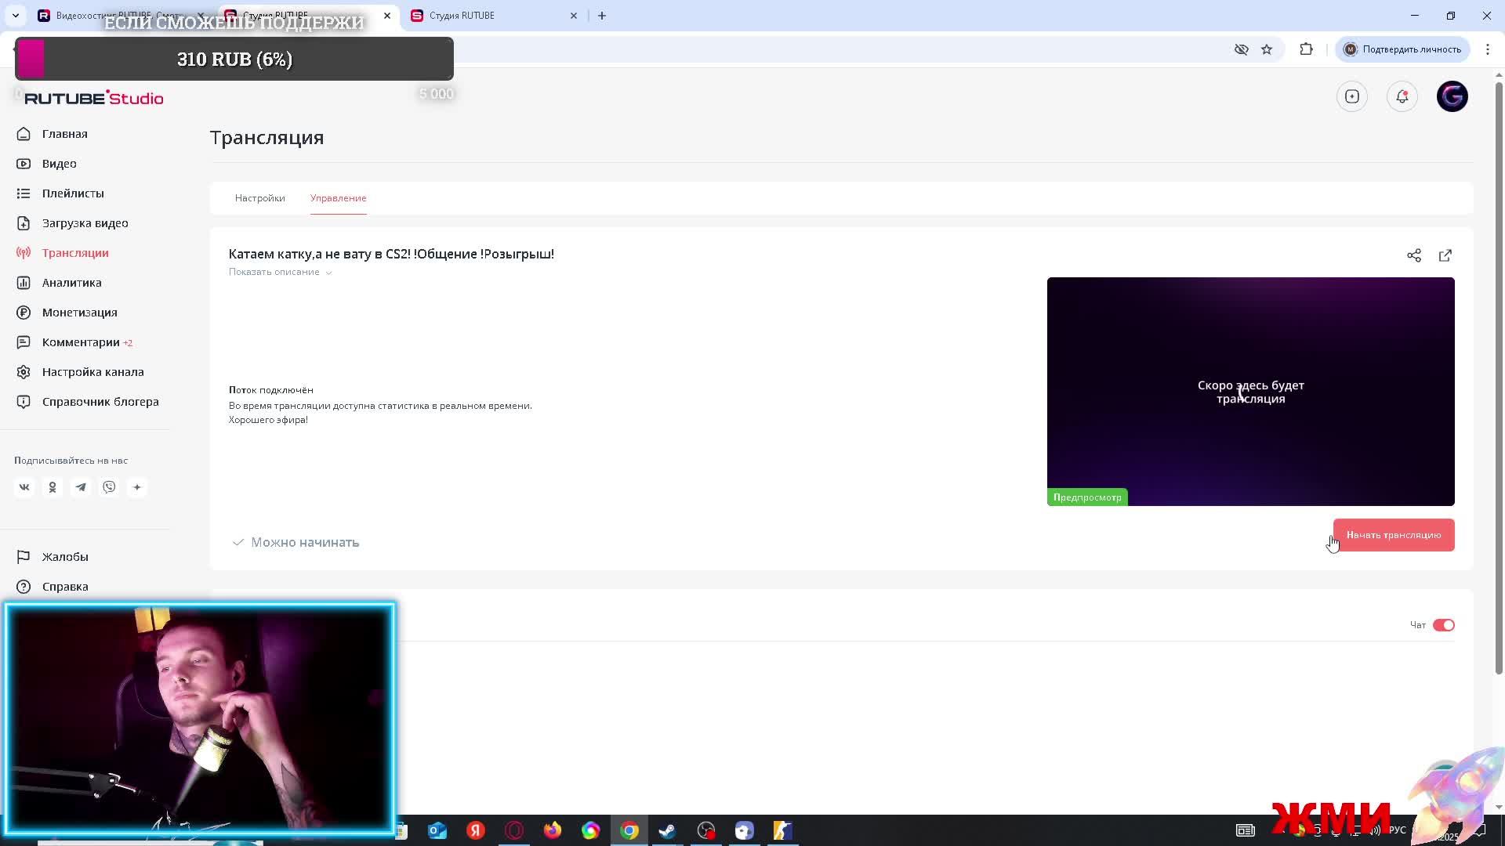Click the VK social icon

[24, 487]
